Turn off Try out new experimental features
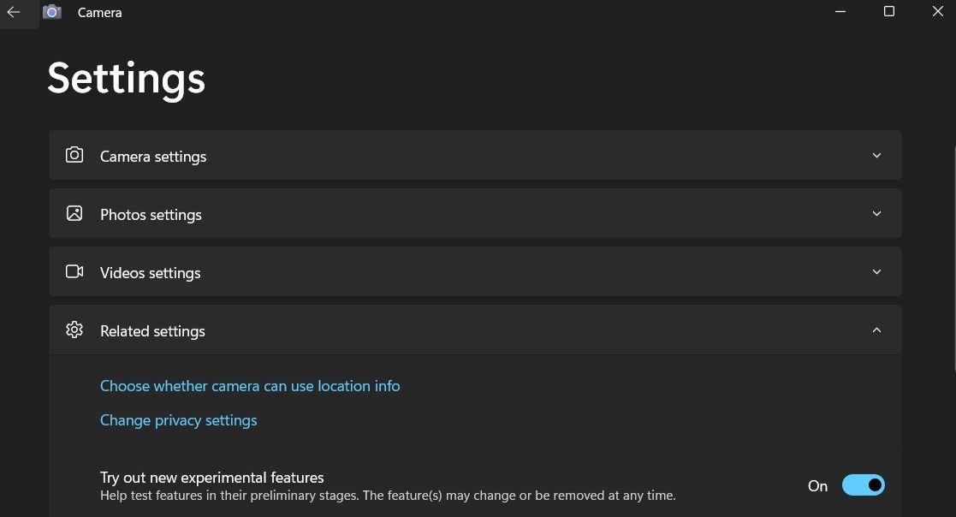The height and width of the screenshot is (517, 956). [x=863, y=484]
